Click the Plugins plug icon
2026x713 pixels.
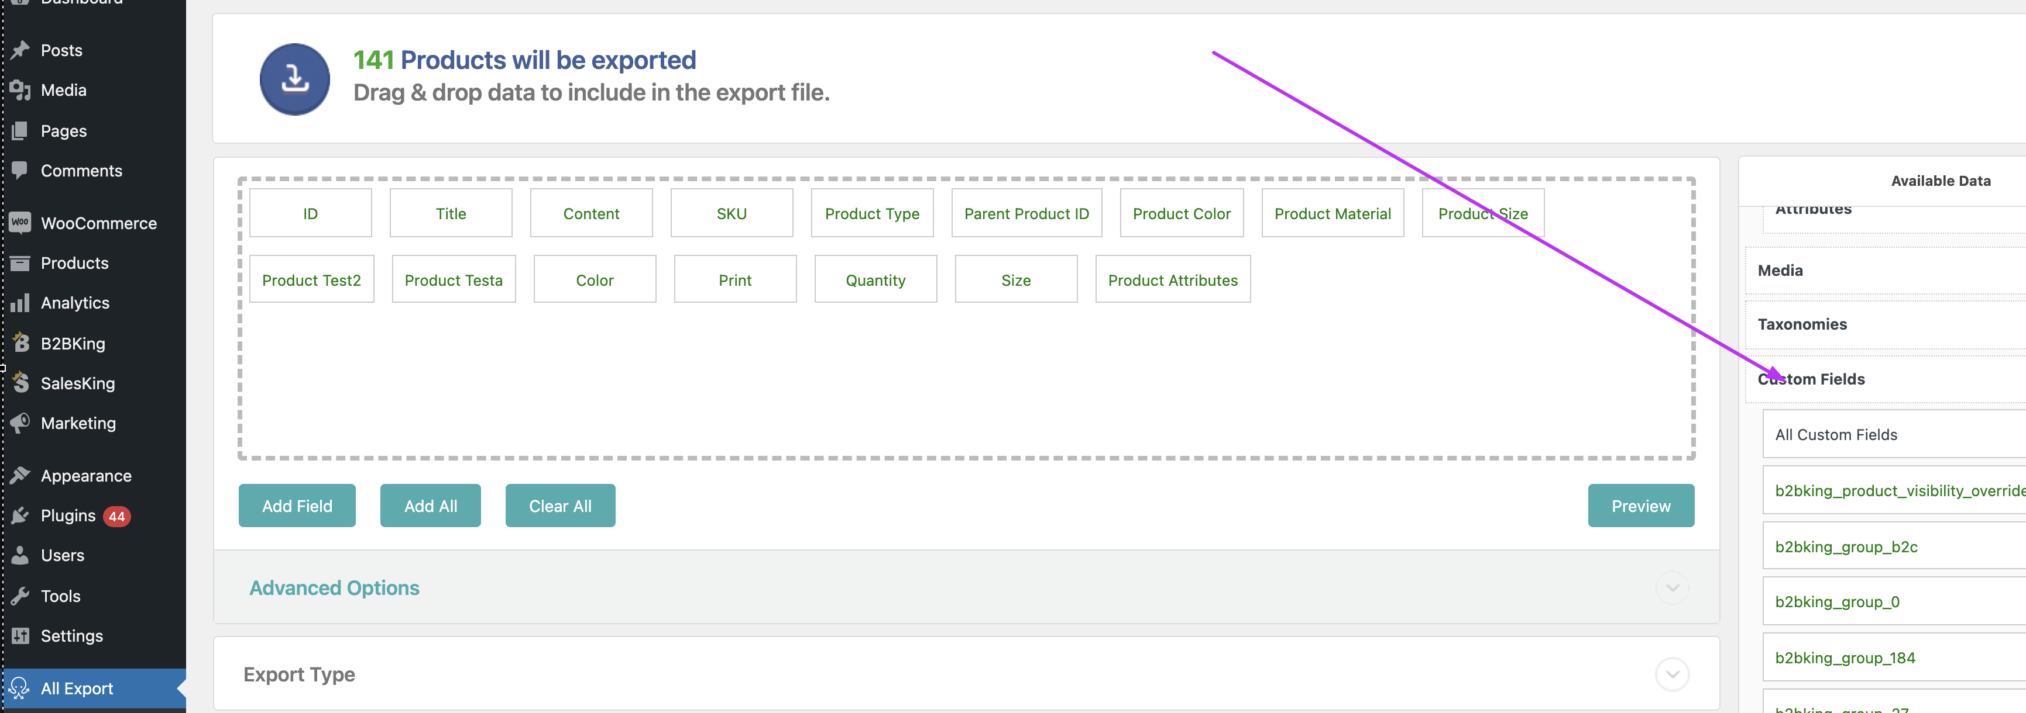[20, 516]
